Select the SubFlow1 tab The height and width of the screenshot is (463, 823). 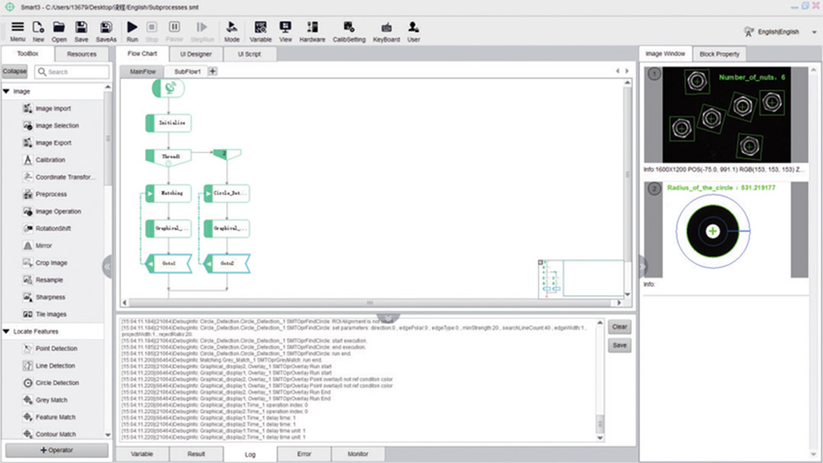click(x=187, y=72)
